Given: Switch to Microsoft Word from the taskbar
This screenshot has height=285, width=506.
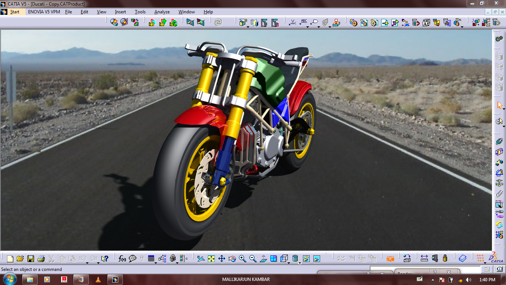Looking at the screenshot, I should click(81, 279).
